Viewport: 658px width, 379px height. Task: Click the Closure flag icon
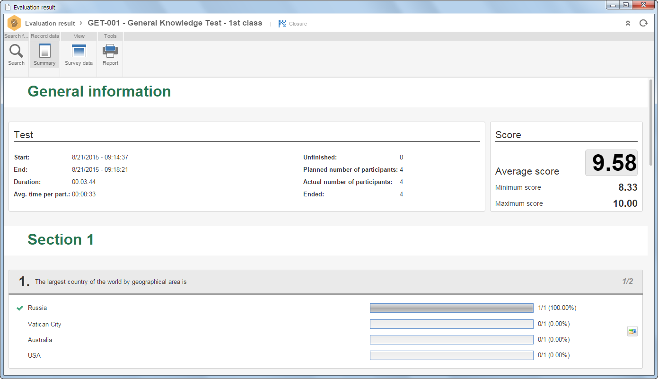(282, 23)
